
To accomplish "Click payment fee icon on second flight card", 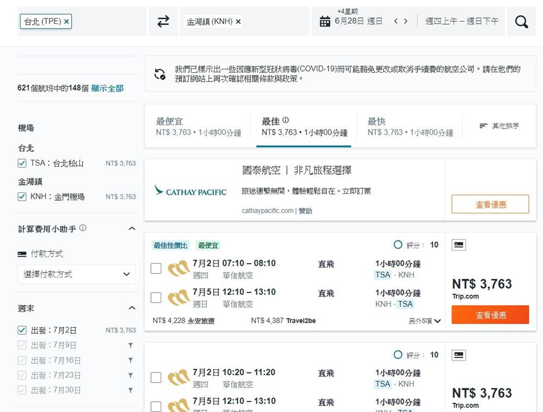I will click(458, 355).
